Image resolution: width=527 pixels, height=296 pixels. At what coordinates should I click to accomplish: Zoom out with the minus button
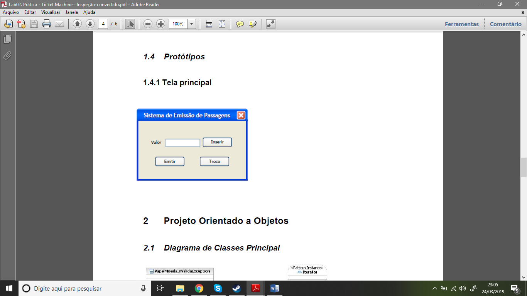[148, 24]
